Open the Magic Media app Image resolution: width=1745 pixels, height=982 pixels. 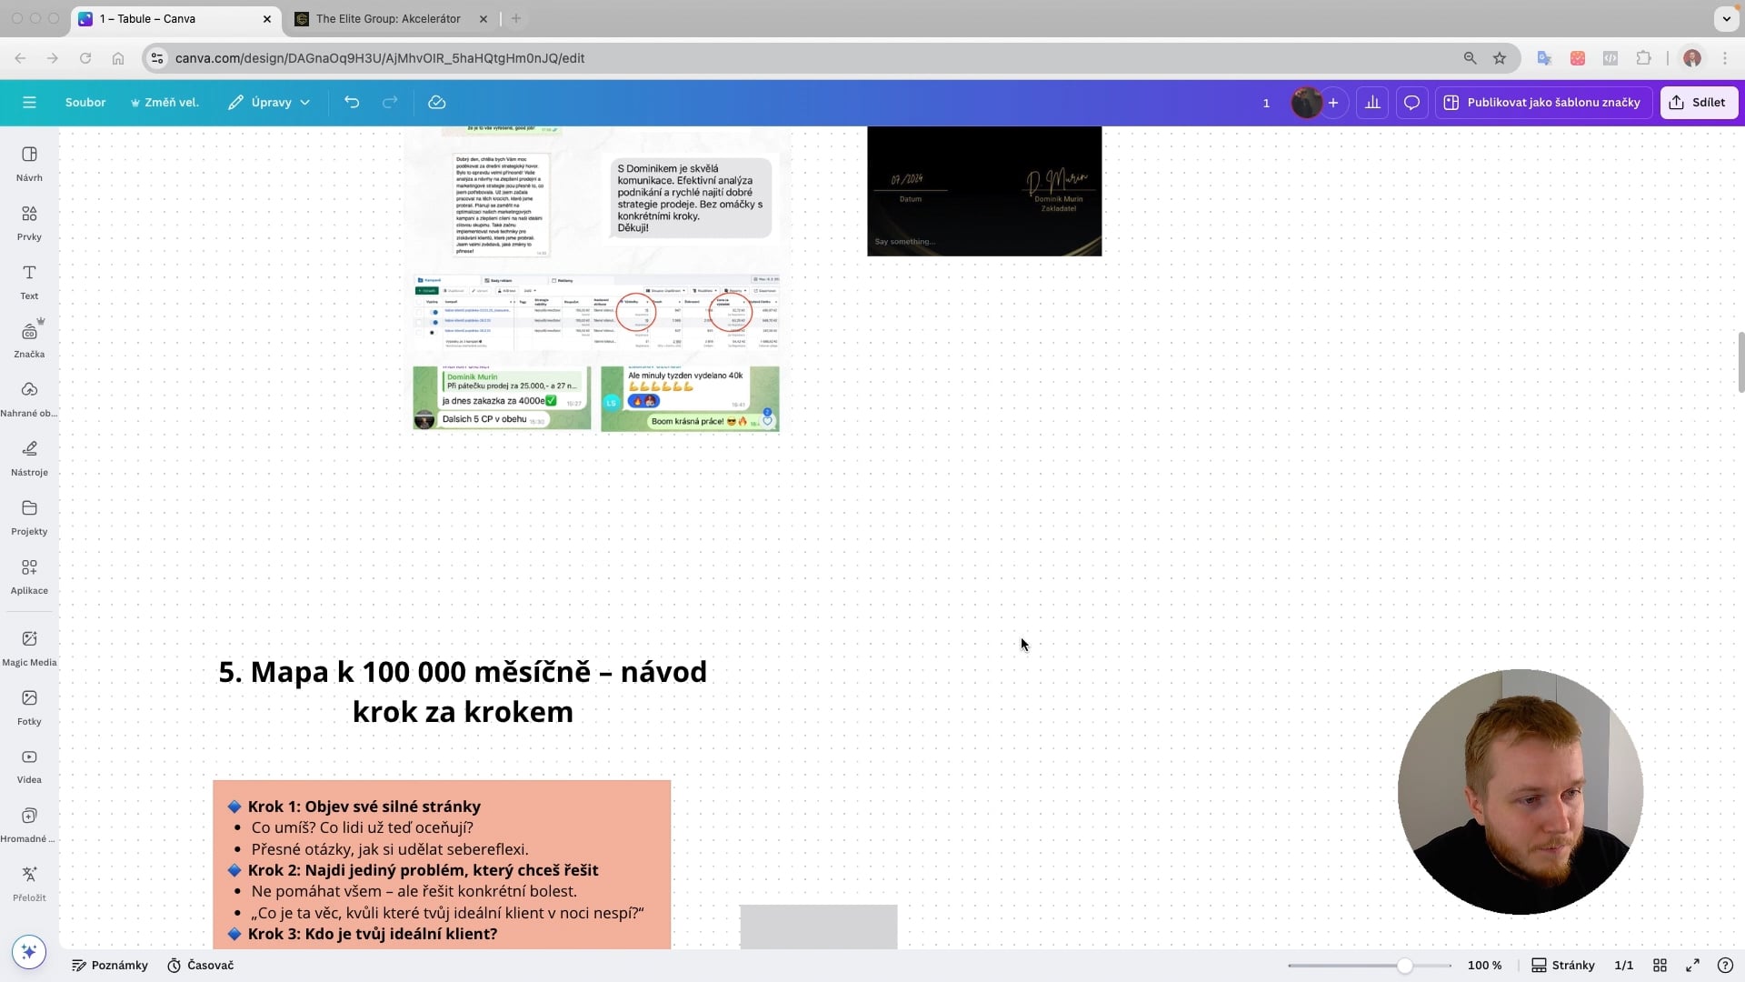(29, 648)
